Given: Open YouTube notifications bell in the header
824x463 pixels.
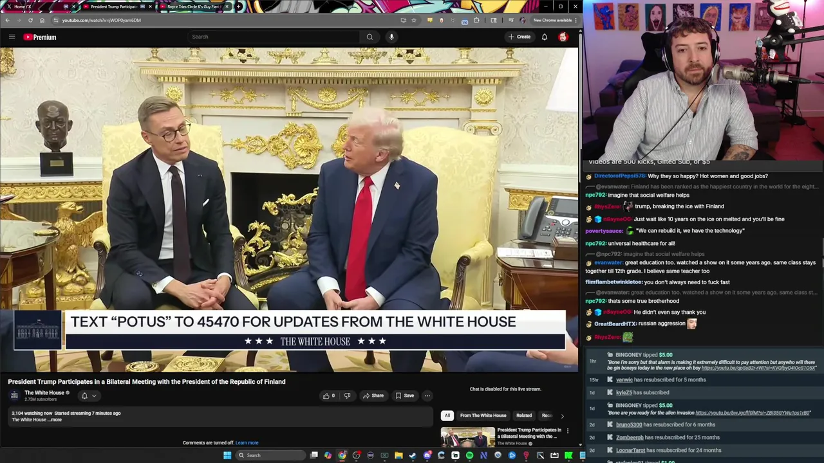Looking at the screenshot, I should click(545, 37).
